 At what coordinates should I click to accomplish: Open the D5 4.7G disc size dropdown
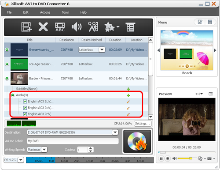pyautogui.click(x=21, y=160)
